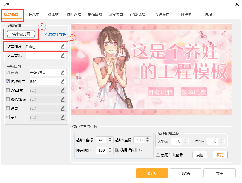The image size is (242, 183).
Task: Confirm settings with 确认 button
Action: (x=152, y=173)
